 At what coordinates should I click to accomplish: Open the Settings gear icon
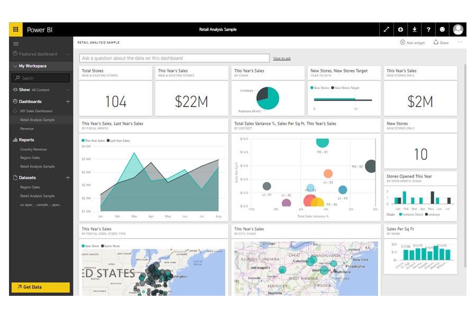401,30
